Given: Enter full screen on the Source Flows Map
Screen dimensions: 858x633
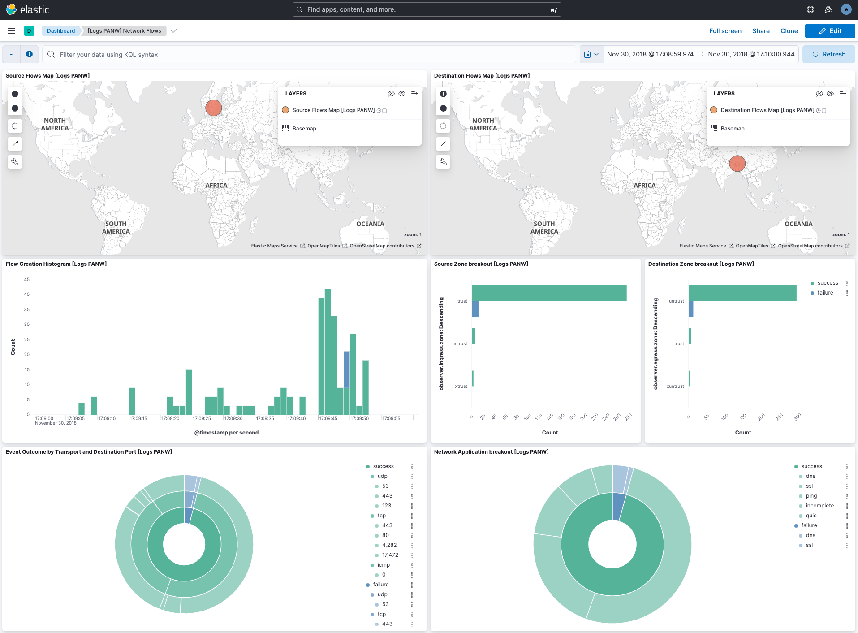Looking at the screenshot, I should coord(15,144).
